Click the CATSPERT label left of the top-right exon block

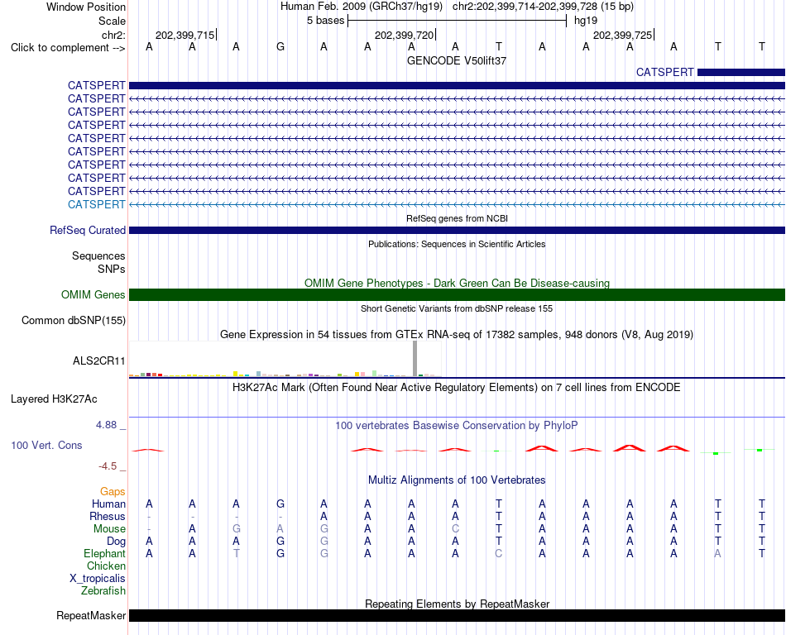664,73
